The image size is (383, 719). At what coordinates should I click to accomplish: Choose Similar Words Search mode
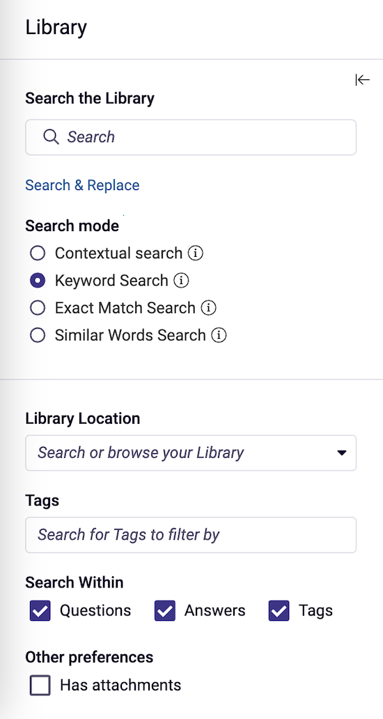coord(38,335)
